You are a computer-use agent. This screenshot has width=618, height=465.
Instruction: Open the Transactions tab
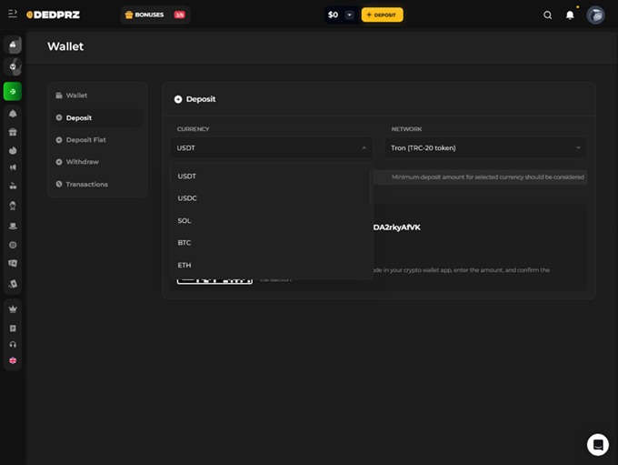[x=86, y=184]
